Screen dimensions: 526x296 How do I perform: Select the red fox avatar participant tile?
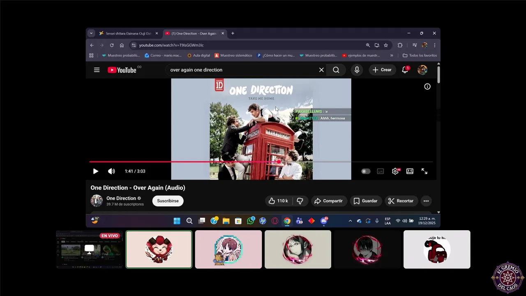(159, 250)
